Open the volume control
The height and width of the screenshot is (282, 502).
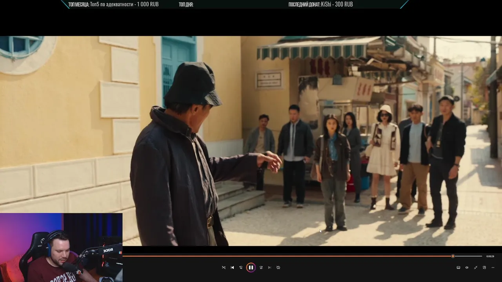pyautogui.click(x=467, y=268)
